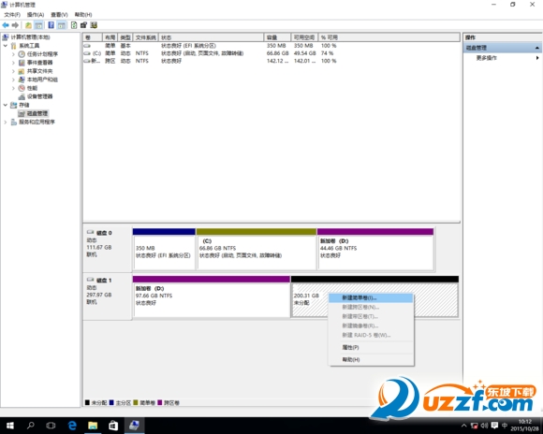This screenshot has width=543, height=434.
Task: Open File Explorer from taskbar
Action: click(x=93, y=426)
